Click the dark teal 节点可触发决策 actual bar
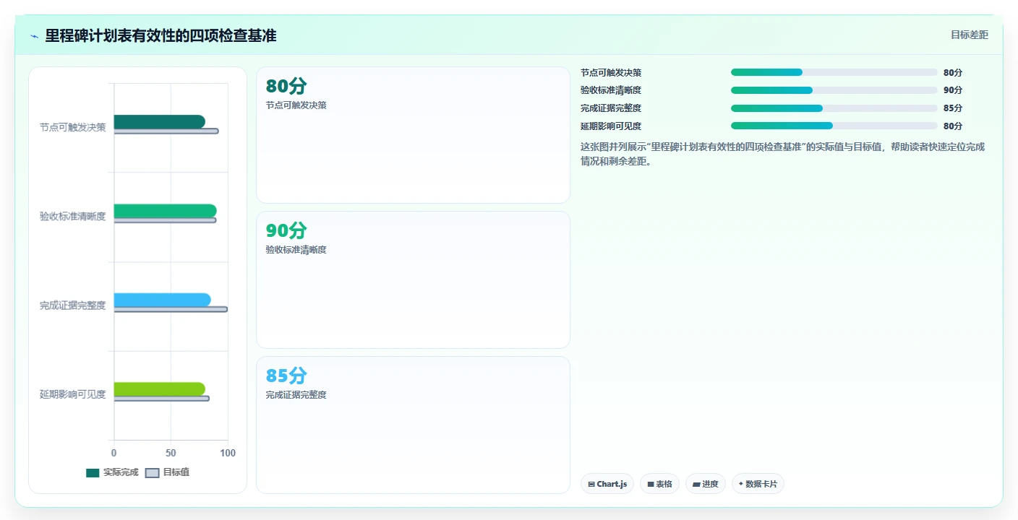Screen dimensions: 1018x520 tap(159, 121)
